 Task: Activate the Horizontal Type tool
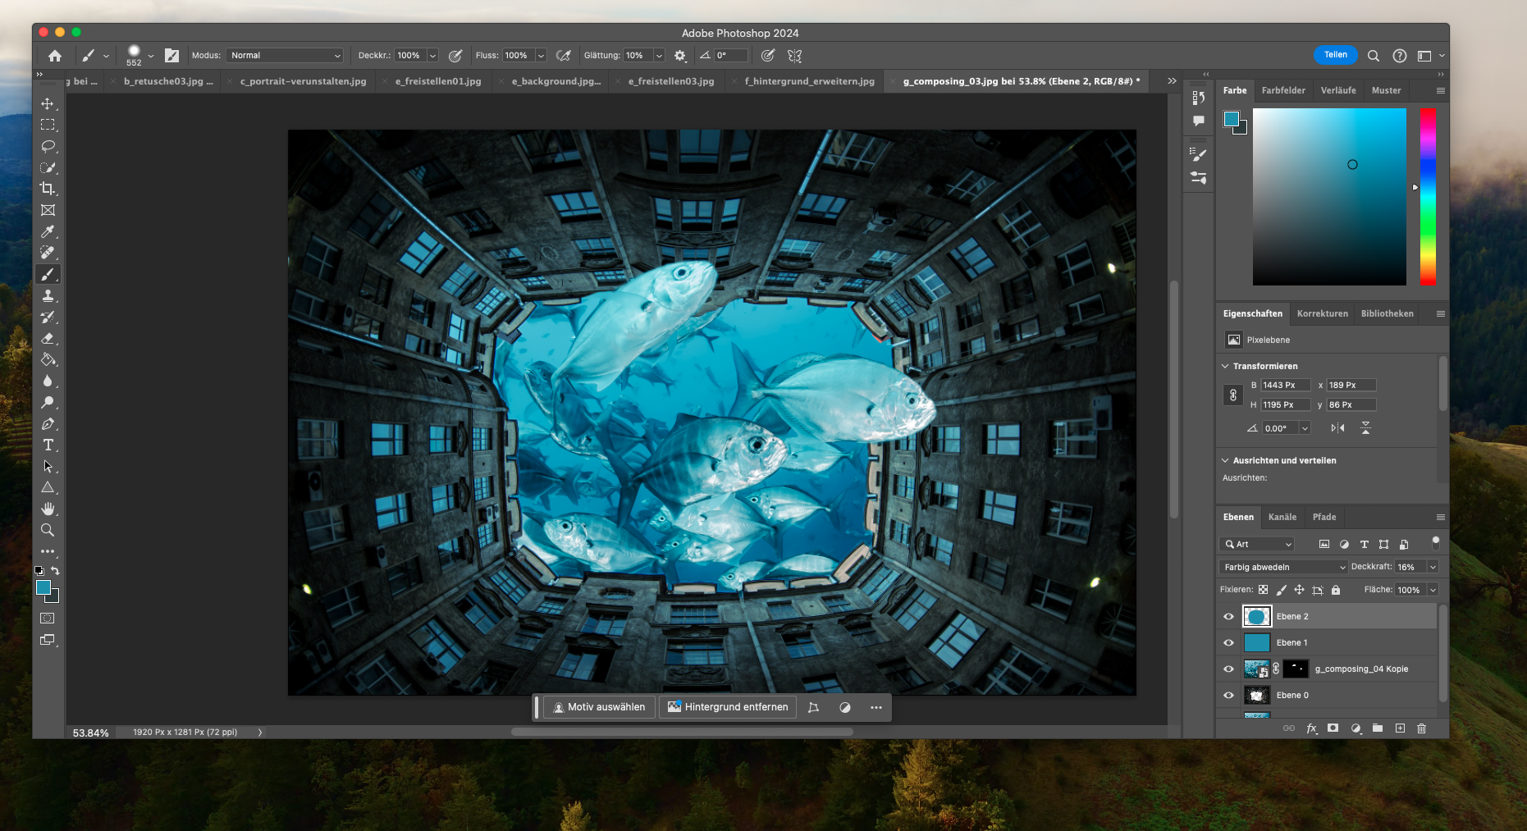(x=48, y=445)
